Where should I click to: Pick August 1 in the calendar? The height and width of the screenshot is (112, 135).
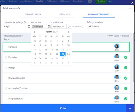pyautogui.click(x=57, y=41)
